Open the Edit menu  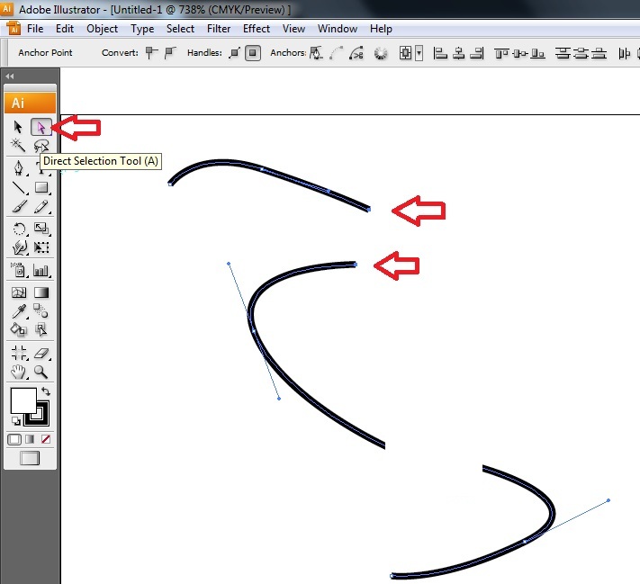pos(65,29)
